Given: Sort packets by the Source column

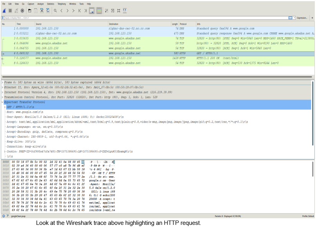Looking at the screenshot, I should point(71,24).
